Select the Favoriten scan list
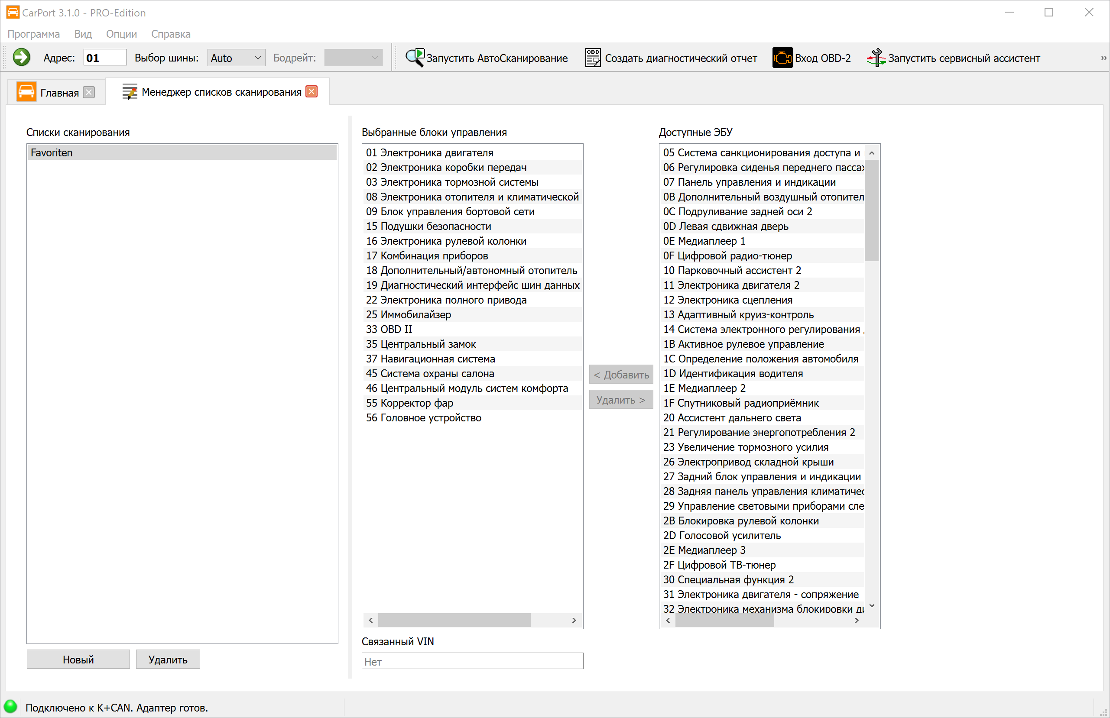 182,152
